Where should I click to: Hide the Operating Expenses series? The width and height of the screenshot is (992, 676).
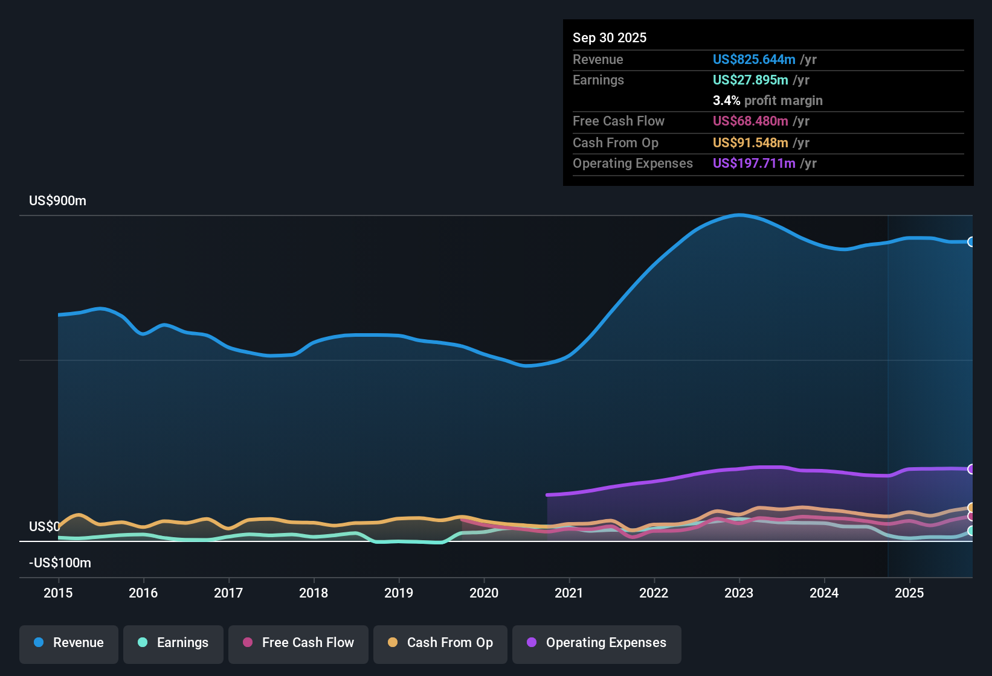click(596, 643)
